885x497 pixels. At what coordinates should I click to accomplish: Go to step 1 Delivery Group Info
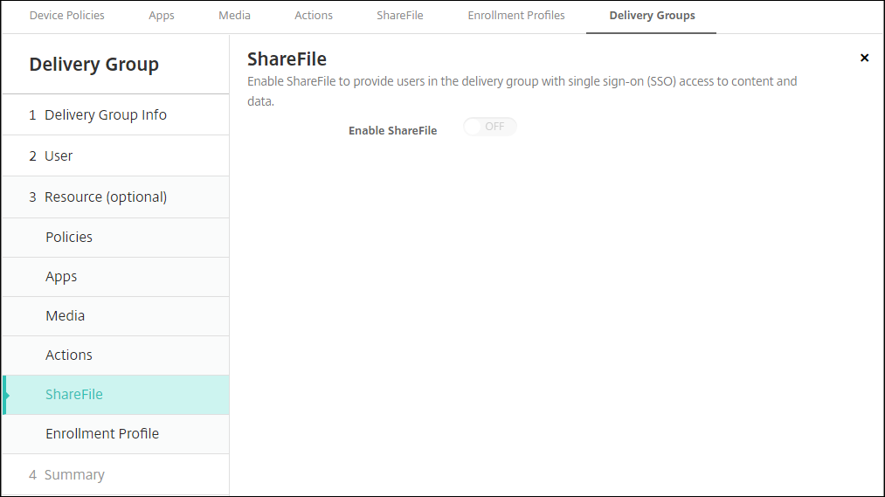(x=115, y=114)
